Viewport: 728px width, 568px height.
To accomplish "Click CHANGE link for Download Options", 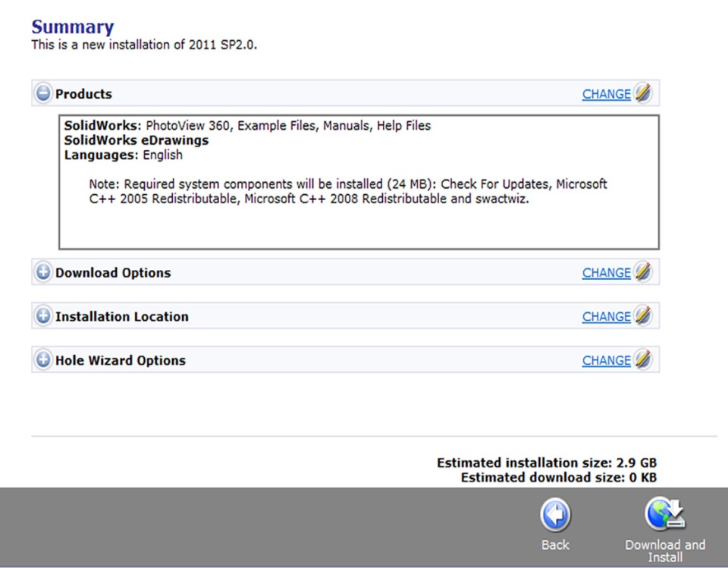I will [607, 273].
